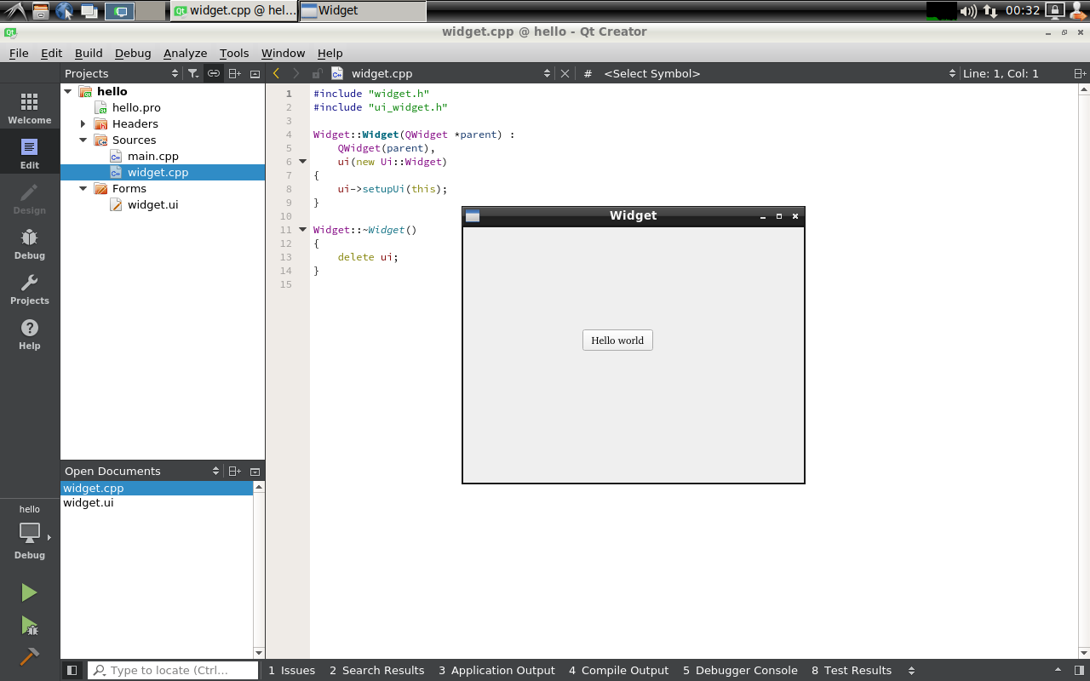The height and width of the screenshot is (681, 1090).
Task: Open the Edit menu
Action: click(51, 53)
